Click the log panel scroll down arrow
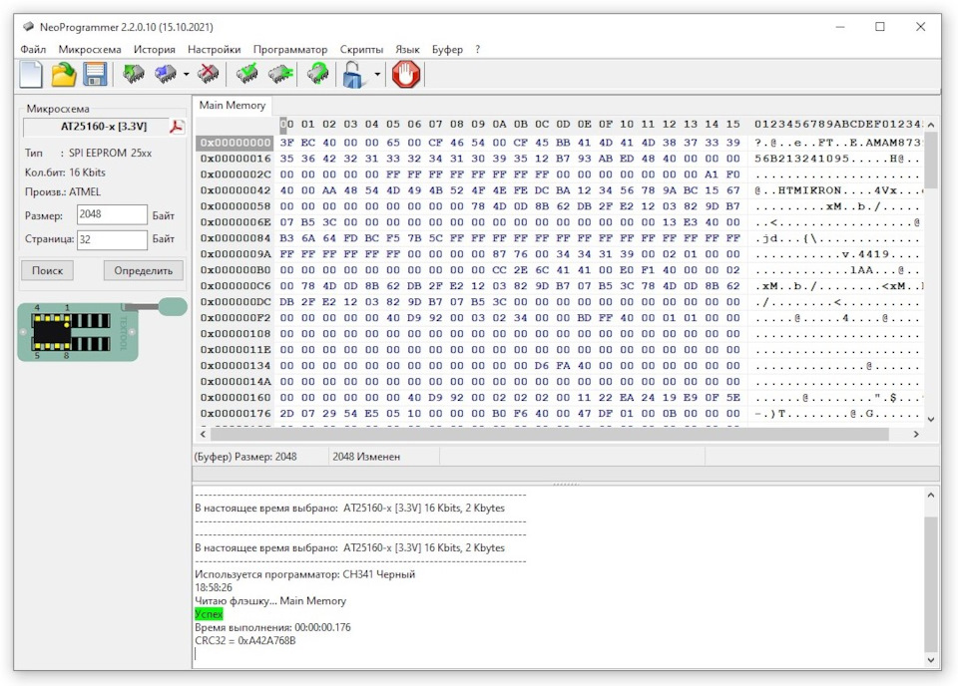 930,660
